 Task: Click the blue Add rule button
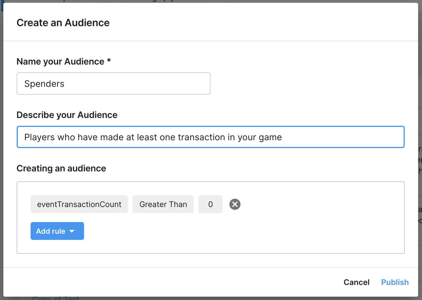(x=57, y=231)
